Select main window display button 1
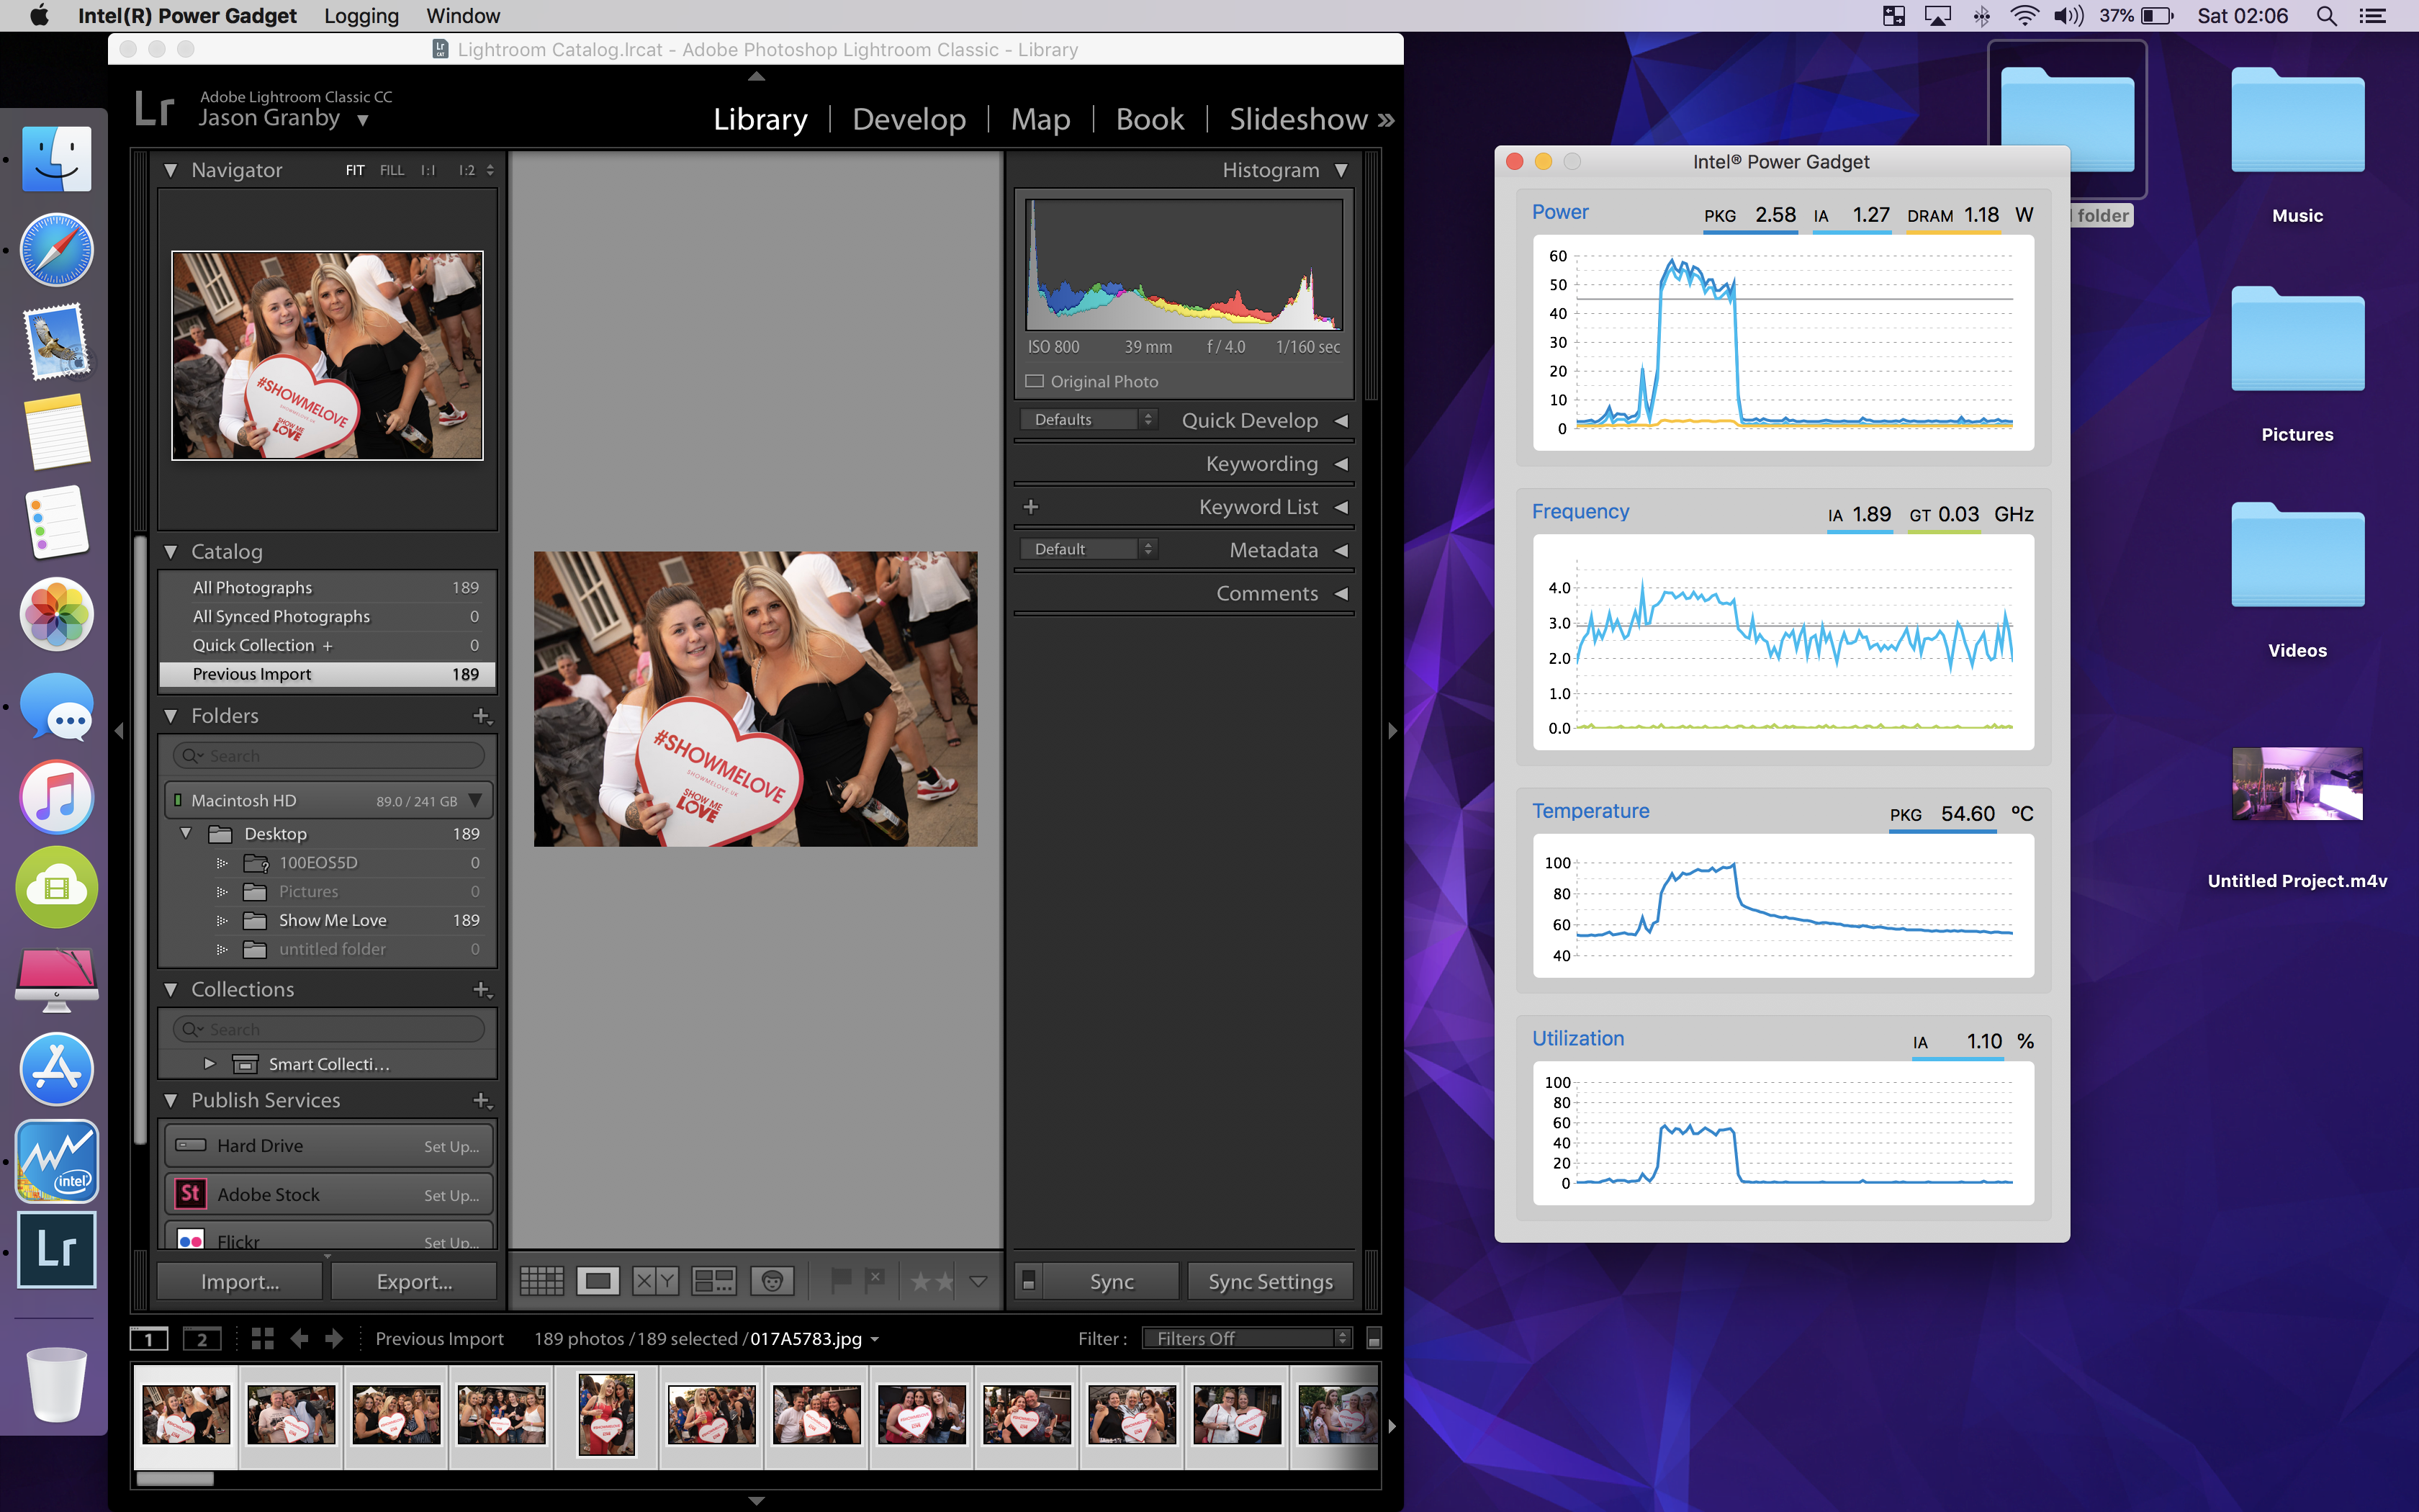2419x1512 pixels. pos(149,1339)
